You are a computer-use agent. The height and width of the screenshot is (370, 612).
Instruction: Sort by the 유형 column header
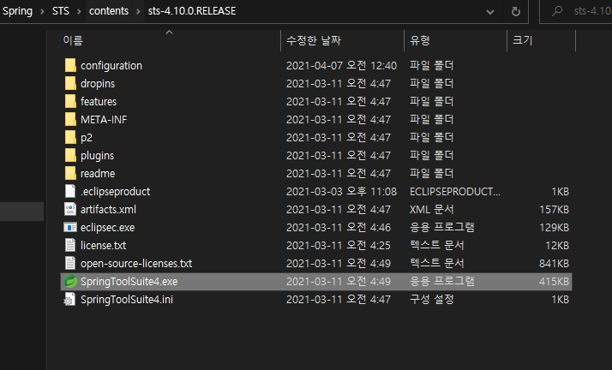[x=420, y=40]
